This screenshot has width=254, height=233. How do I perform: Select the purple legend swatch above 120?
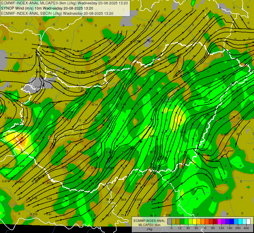(x=224, y=221)
